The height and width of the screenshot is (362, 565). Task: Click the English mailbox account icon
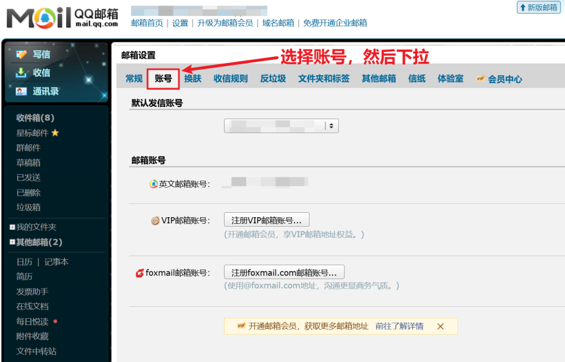coord(153,184)
